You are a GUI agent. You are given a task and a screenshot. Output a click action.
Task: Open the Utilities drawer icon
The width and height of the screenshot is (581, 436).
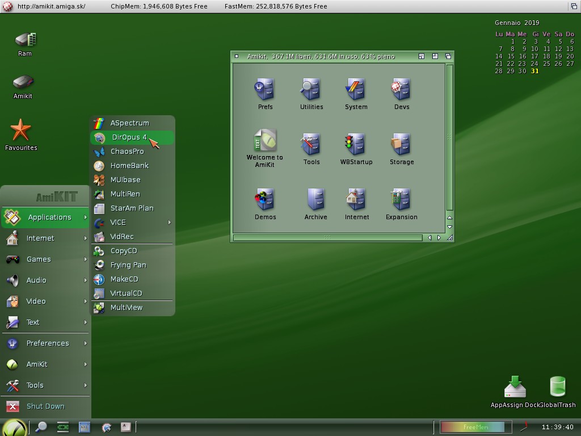tap(311, 90)
